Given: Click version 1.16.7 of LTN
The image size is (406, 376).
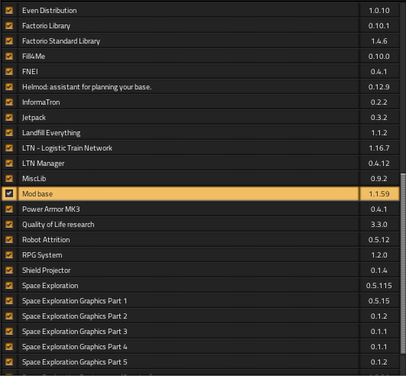Looking at the screenshot, I should point(379,147).
